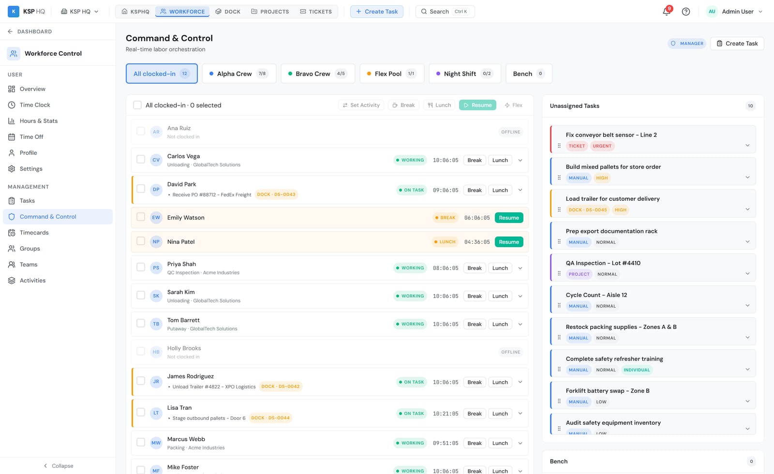Click the Tasks clipboard icon
Viewport: 774px width, 474px height.
(x=12, y=201)
